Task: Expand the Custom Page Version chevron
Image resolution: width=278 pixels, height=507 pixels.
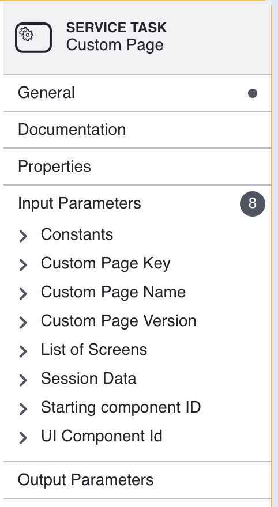Action: pyautogui.click(x=23, y=322)
